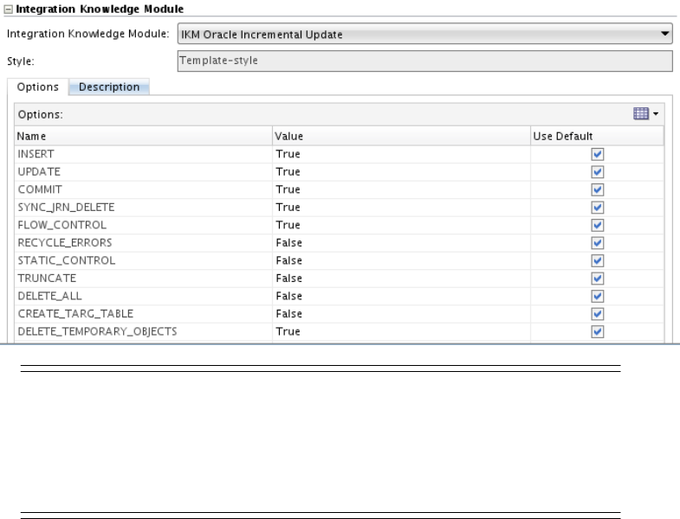
Task: Switch to the Options tab
Action: tap(38, 87)
